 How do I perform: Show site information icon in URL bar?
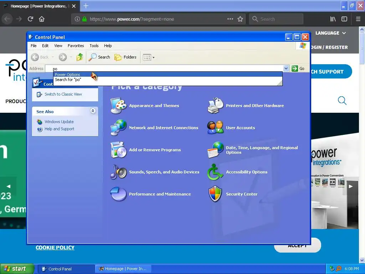point(77,19)
